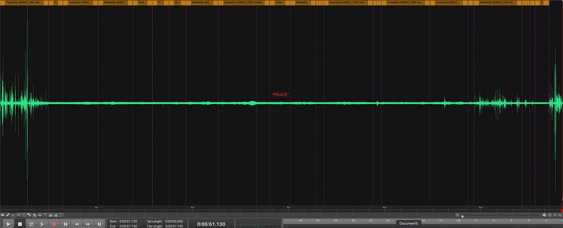
Task: Start playback with the Play button
Action: click(x=9, y=224)
